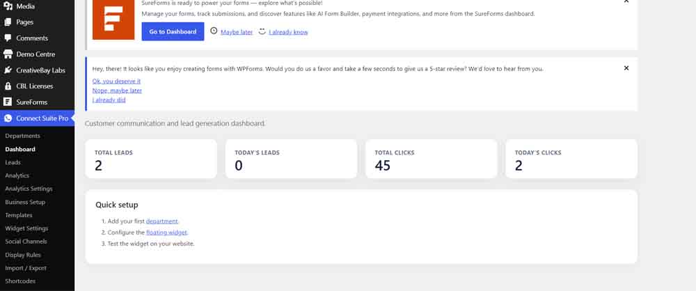Click the Today's Leads card

tap(291, 159)
